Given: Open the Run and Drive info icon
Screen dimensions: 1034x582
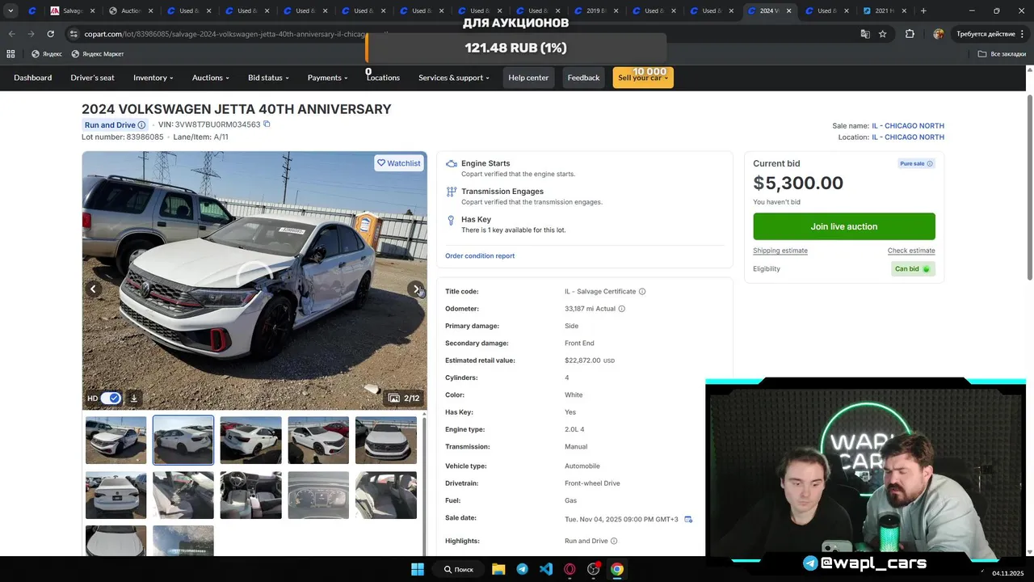Looking at the screenshot, I should pyautogui.click(x=141, y=125).
